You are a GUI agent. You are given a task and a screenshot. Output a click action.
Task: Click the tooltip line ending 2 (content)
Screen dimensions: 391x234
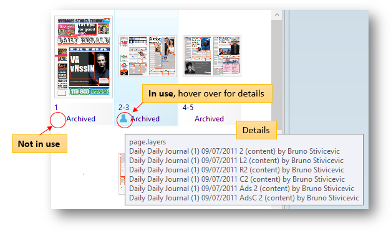click(x=234, y=151)
